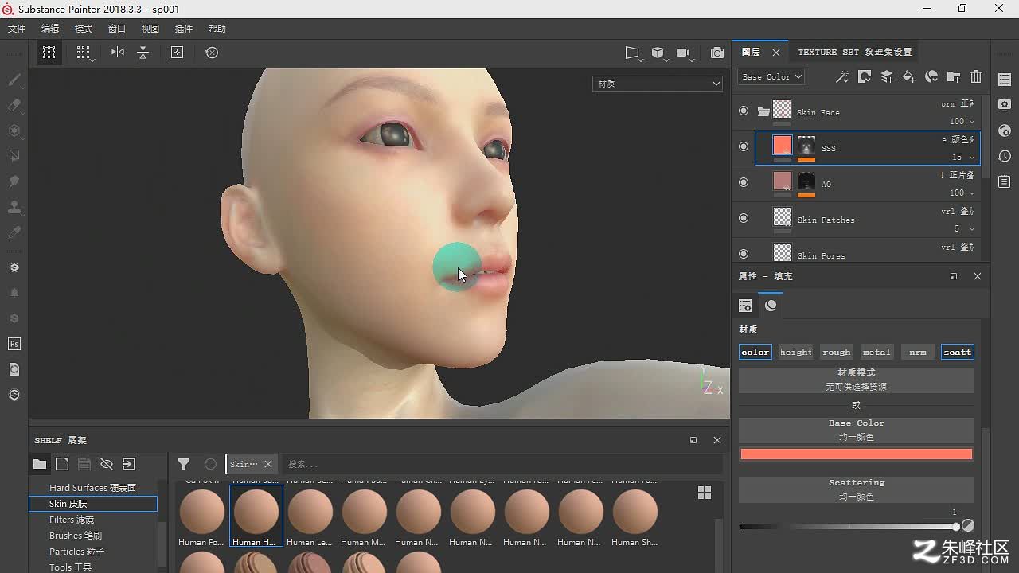
Task: Open Skin Patches opacity dropdown showing 5
Action: (965, 228)
